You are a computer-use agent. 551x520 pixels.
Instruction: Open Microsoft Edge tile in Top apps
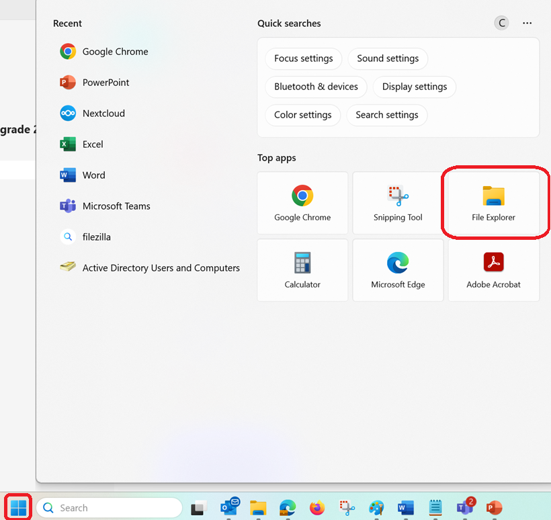coord(398,270)
